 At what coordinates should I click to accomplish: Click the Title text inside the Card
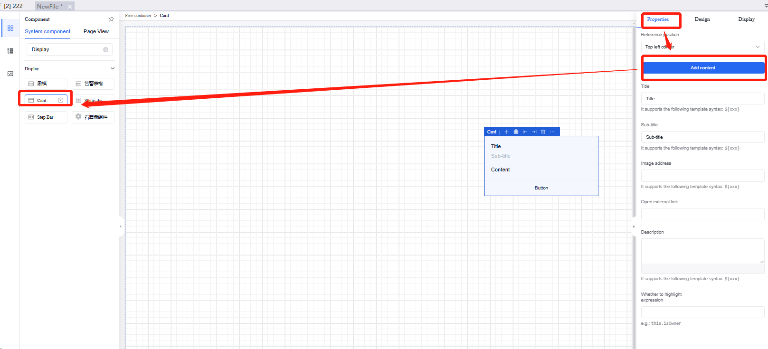(496, 146)
